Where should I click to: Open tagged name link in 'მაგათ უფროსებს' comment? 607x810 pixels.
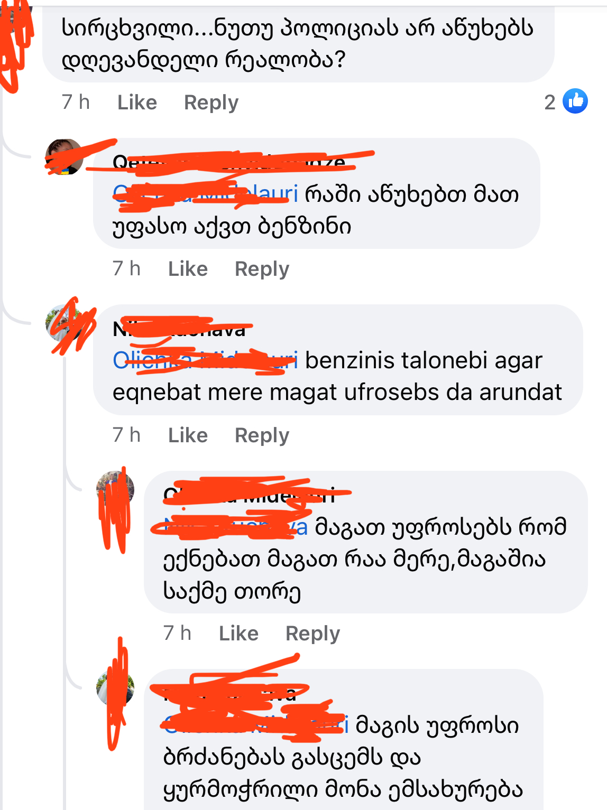pyautogui.click(x=235, y=527)
